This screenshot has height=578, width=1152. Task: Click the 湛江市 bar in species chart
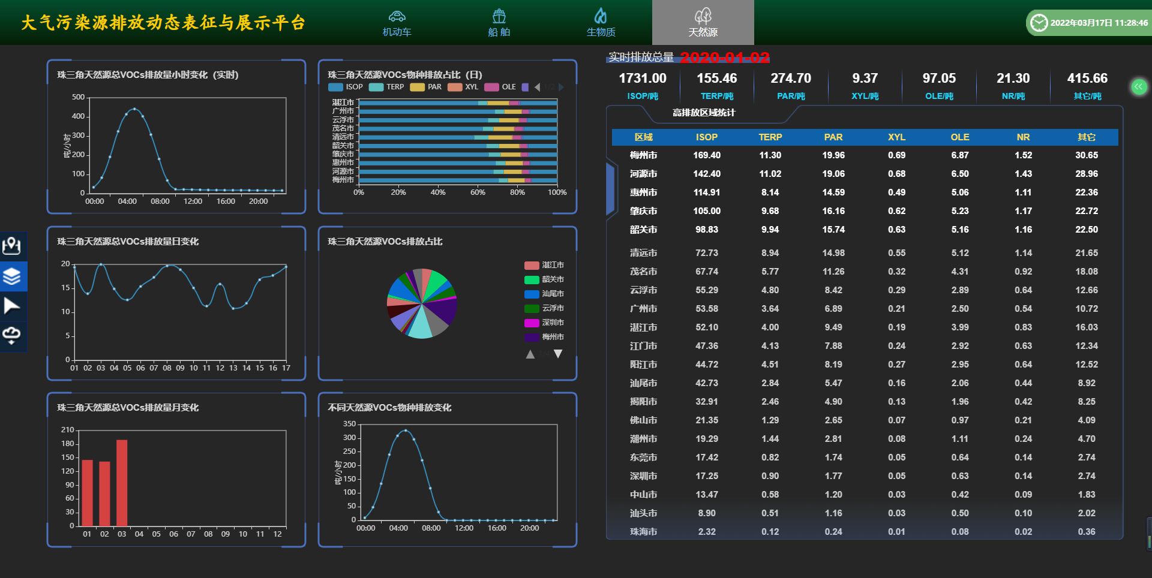tap(458, 103)
